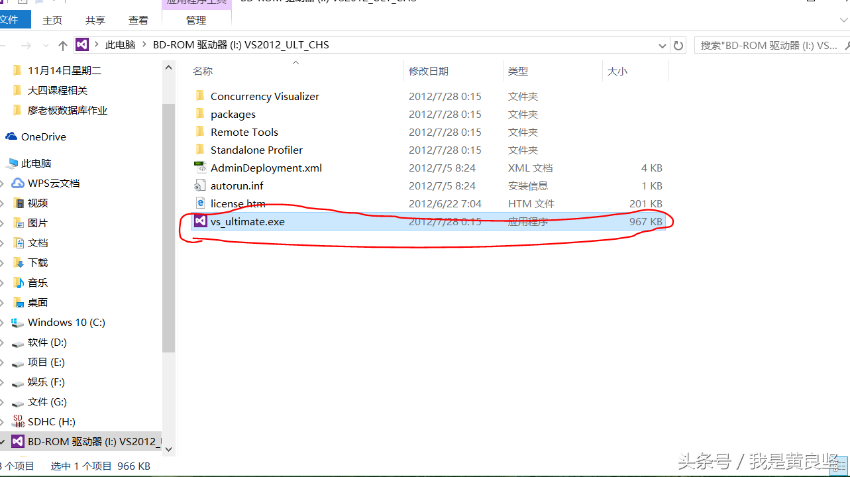Select WPS云文档 in navigation pane

click(x=54, y=183)
